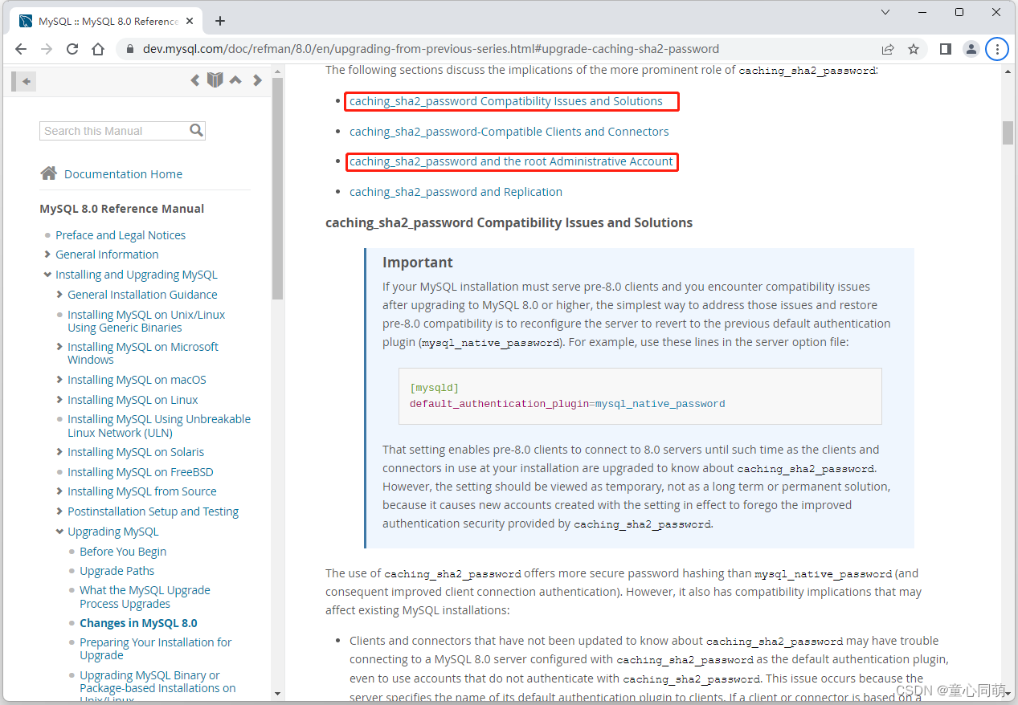The image size is (1018, 705).
Task: Expand Installing MySQL on Linux
Action: tap(59, 400)
